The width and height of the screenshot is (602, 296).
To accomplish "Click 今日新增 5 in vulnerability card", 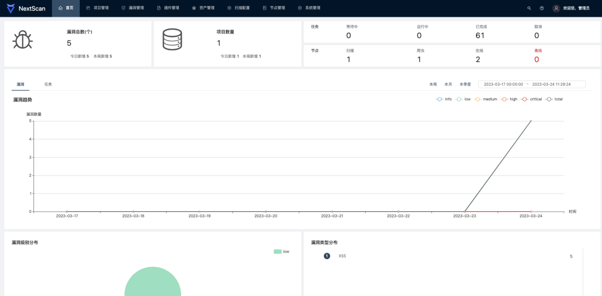I will pos(80,56).
